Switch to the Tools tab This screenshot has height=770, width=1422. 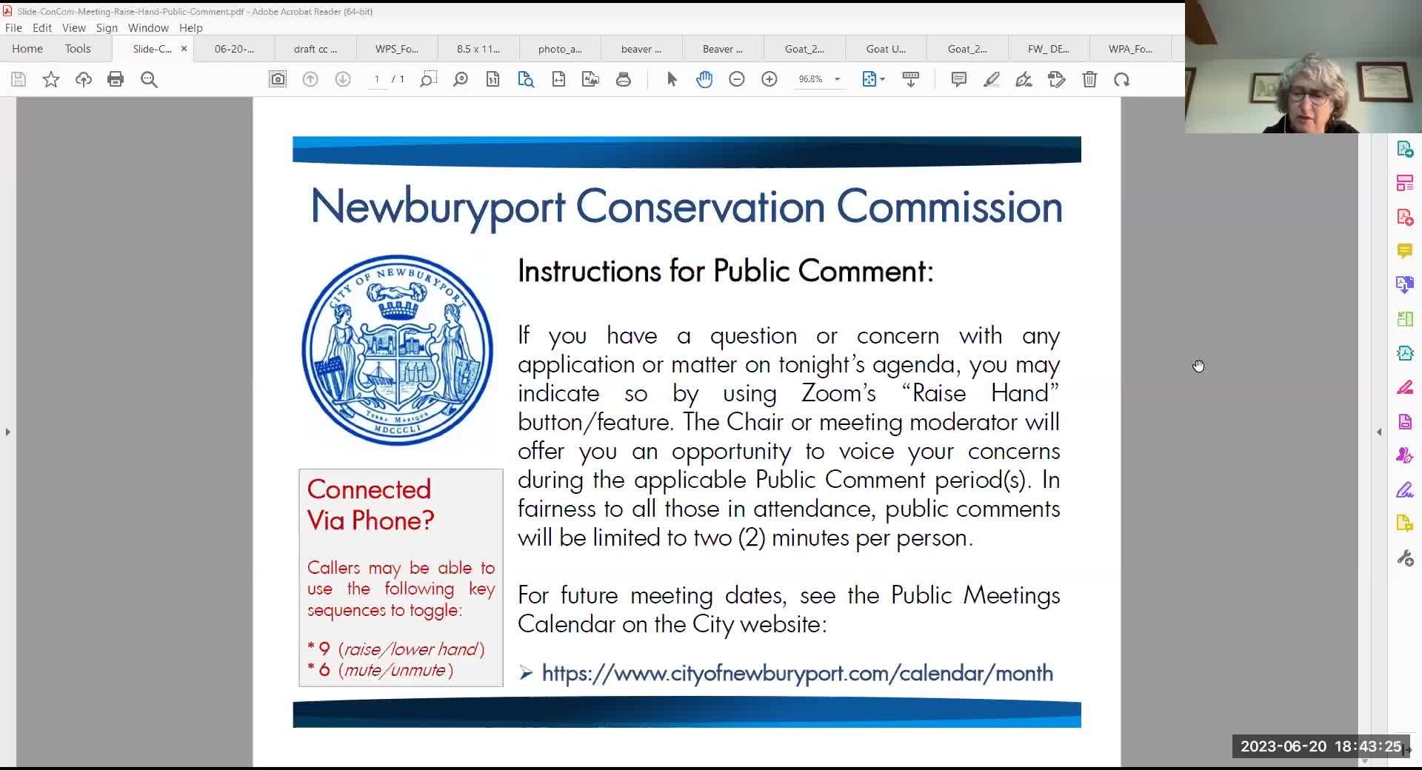(78, 49)
